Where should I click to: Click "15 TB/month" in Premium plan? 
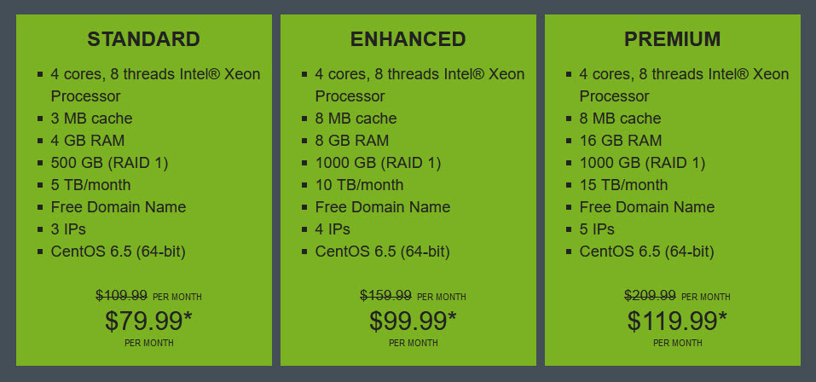(x=623, y=185)
